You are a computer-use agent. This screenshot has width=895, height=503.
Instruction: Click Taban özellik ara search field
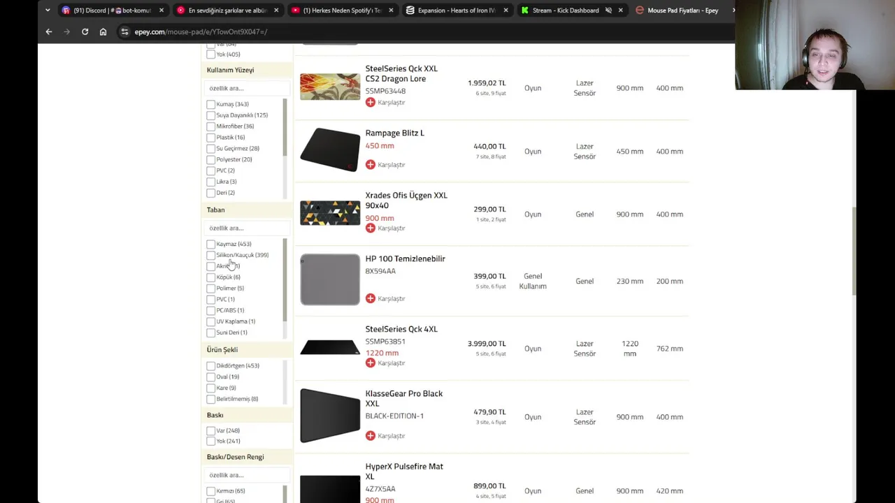point(247,228)
